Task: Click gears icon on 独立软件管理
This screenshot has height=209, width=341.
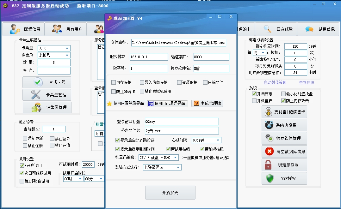Action: coord(269,138)
